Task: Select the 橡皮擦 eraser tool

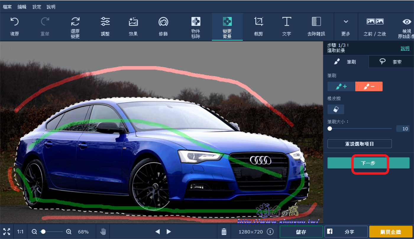Action: [336, 109]
